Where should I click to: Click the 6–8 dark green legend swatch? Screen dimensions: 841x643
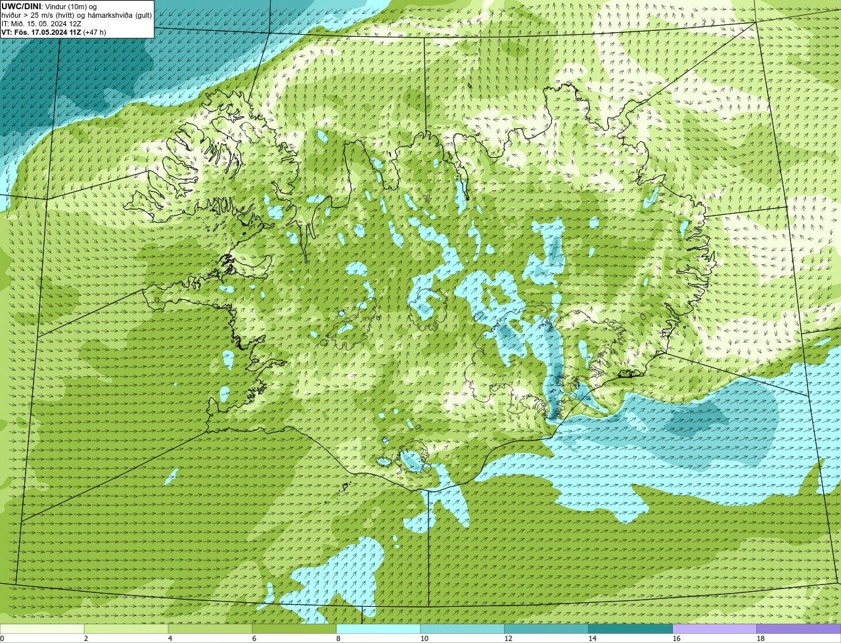point(294,629)
